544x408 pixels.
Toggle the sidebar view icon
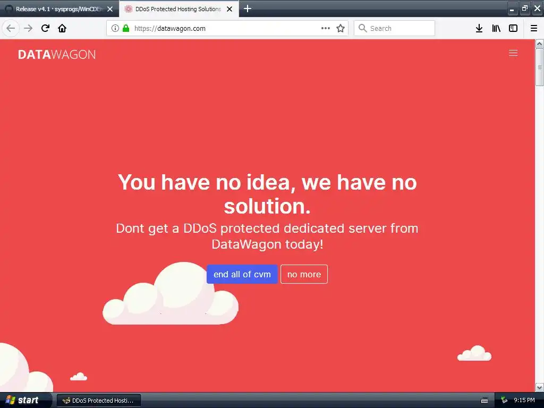click(x=513, y=28)
